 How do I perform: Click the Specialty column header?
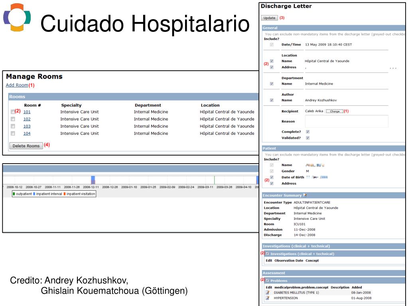pos(71,105)
